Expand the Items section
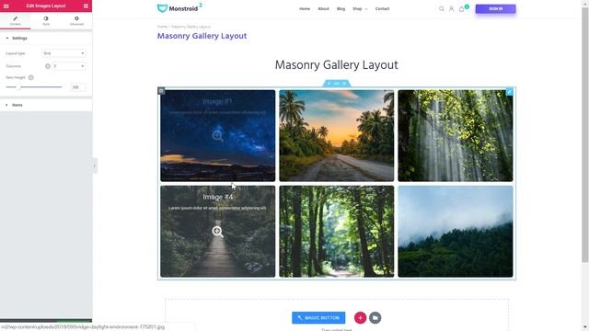Screen dimensions: 589x331 (46, 105)
